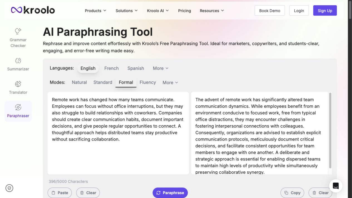Open the Pricing page
The image size is (352, 198).
tap(184, 11)
